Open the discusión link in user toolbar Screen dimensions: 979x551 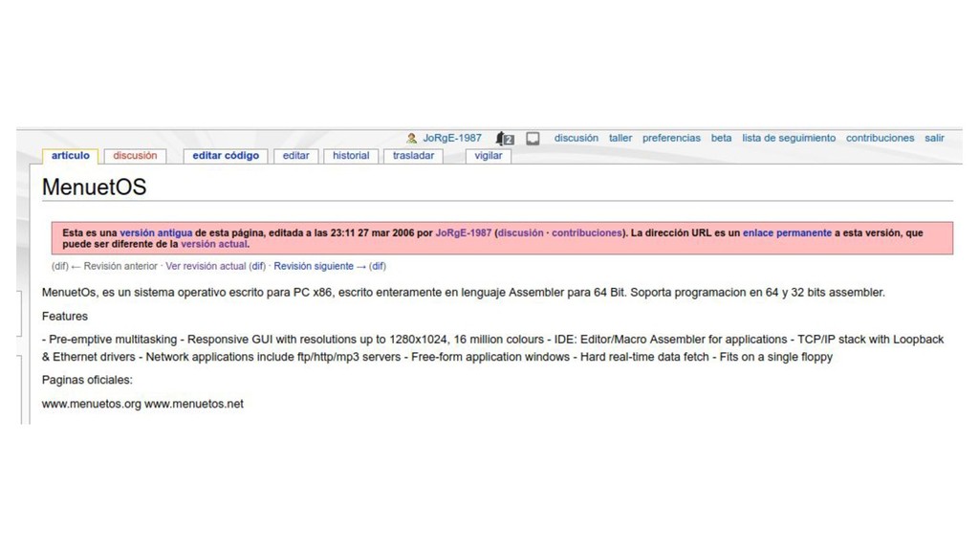pos(576,138)
